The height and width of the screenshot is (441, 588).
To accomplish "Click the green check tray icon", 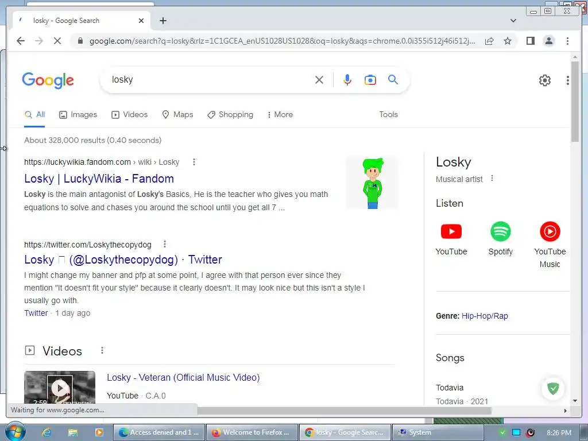I will click(x=502, y=432).
